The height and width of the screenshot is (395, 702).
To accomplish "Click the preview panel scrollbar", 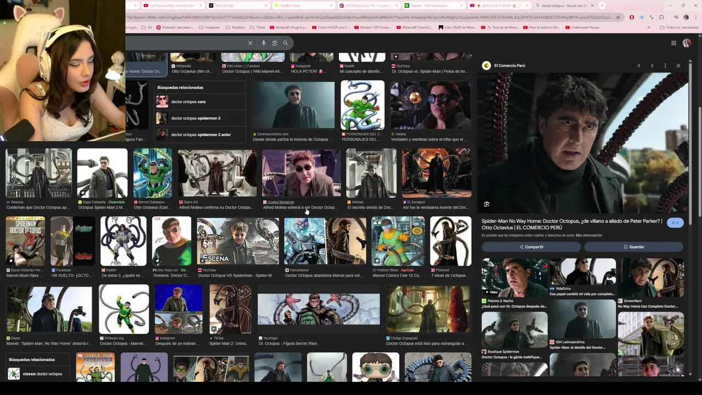I will point(690,143).
